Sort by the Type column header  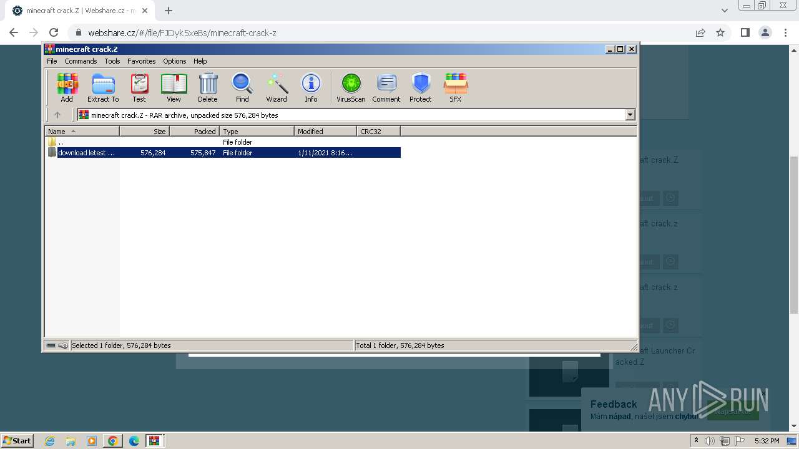[x=257, y=131]
